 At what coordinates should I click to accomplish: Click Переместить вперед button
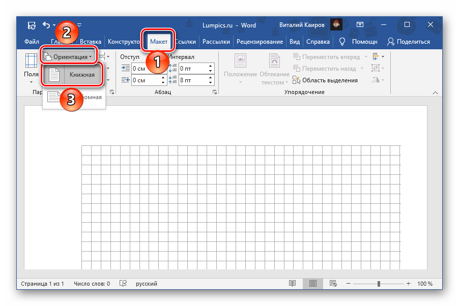326,57
